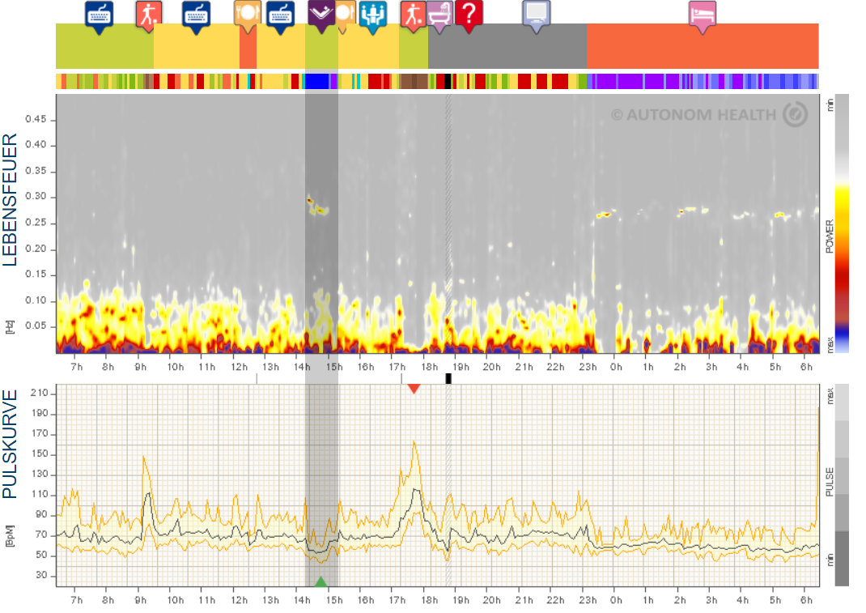Select the pink bed sleep marker

702,14
